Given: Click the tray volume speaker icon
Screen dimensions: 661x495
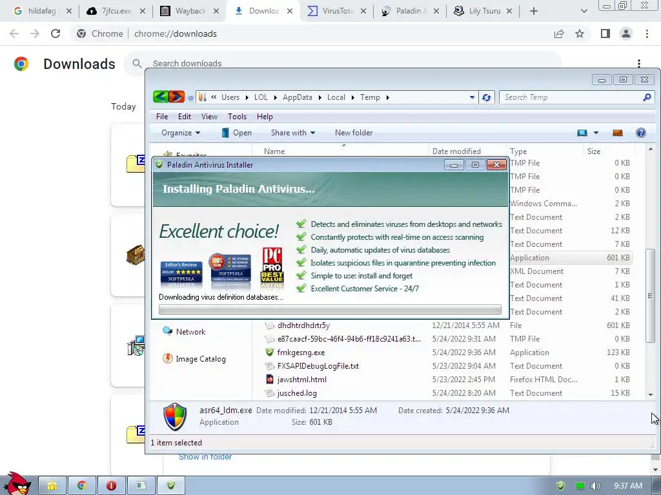Looking at the screenshot, I should [595, 486].
